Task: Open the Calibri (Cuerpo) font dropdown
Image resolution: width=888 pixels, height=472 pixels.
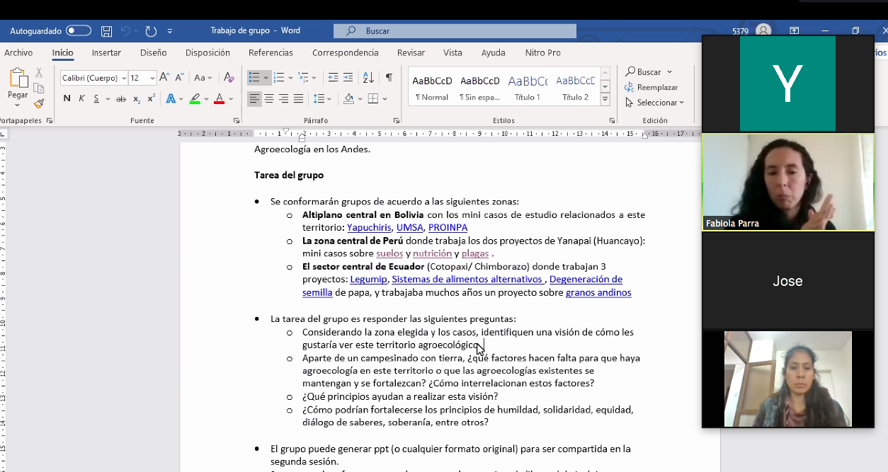Action: 124,79
